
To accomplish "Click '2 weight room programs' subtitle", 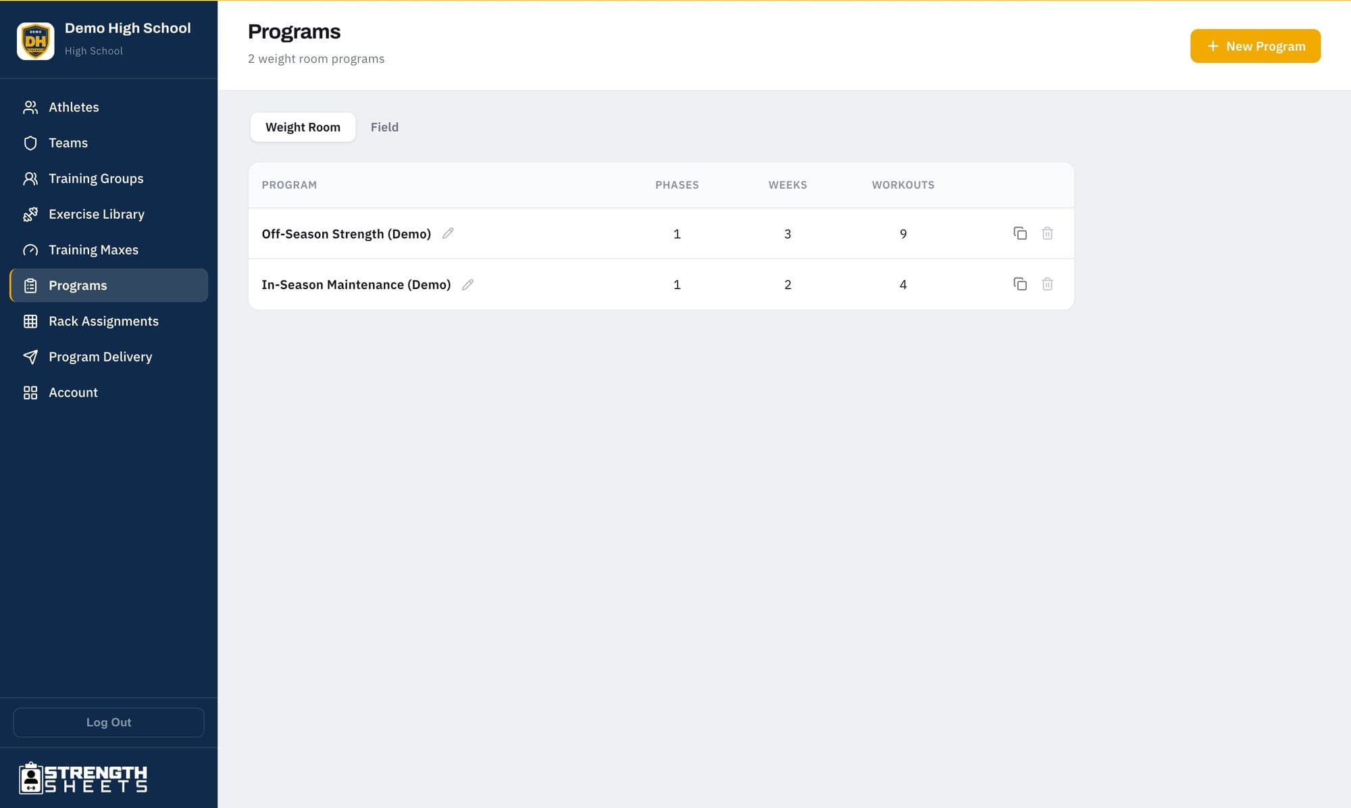I will [x=316, y=59].
